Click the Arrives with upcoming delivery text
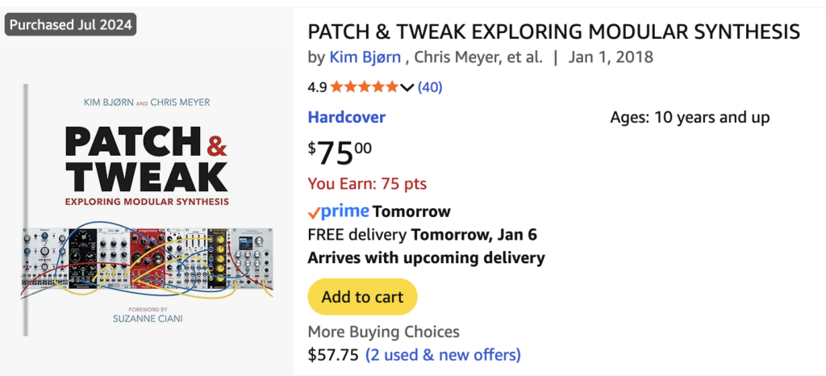Image resolution: width=826 pixels, height=376 pixels. tap(427, 258)
